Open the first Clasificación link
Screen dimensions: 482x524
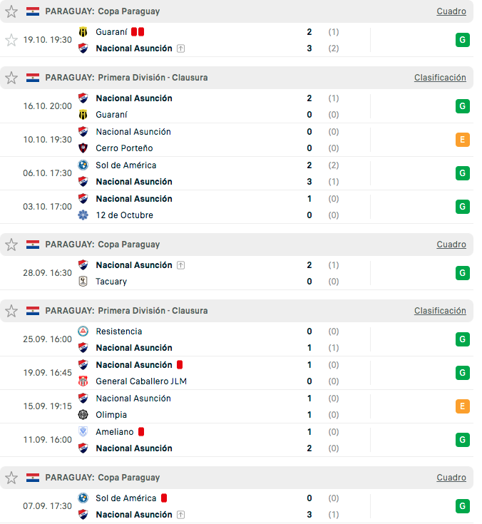point(440,78)
